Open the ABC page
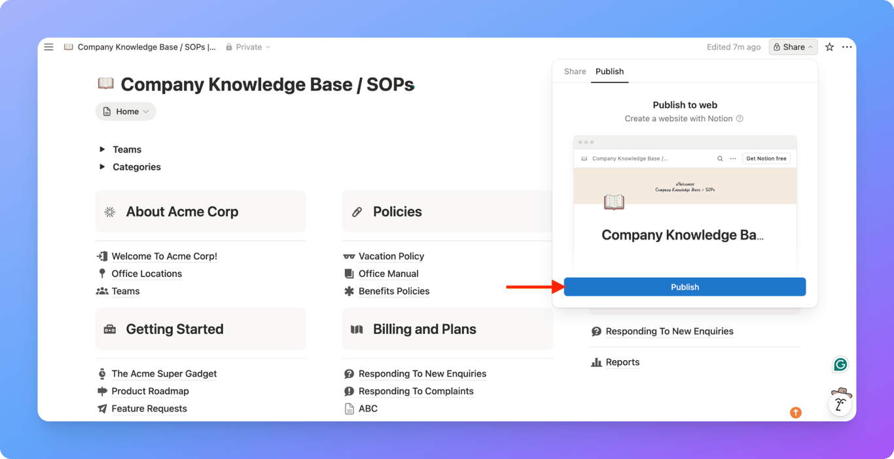This screenshot has width=894, height=459. pyautogui.click(x=368, y=409)
